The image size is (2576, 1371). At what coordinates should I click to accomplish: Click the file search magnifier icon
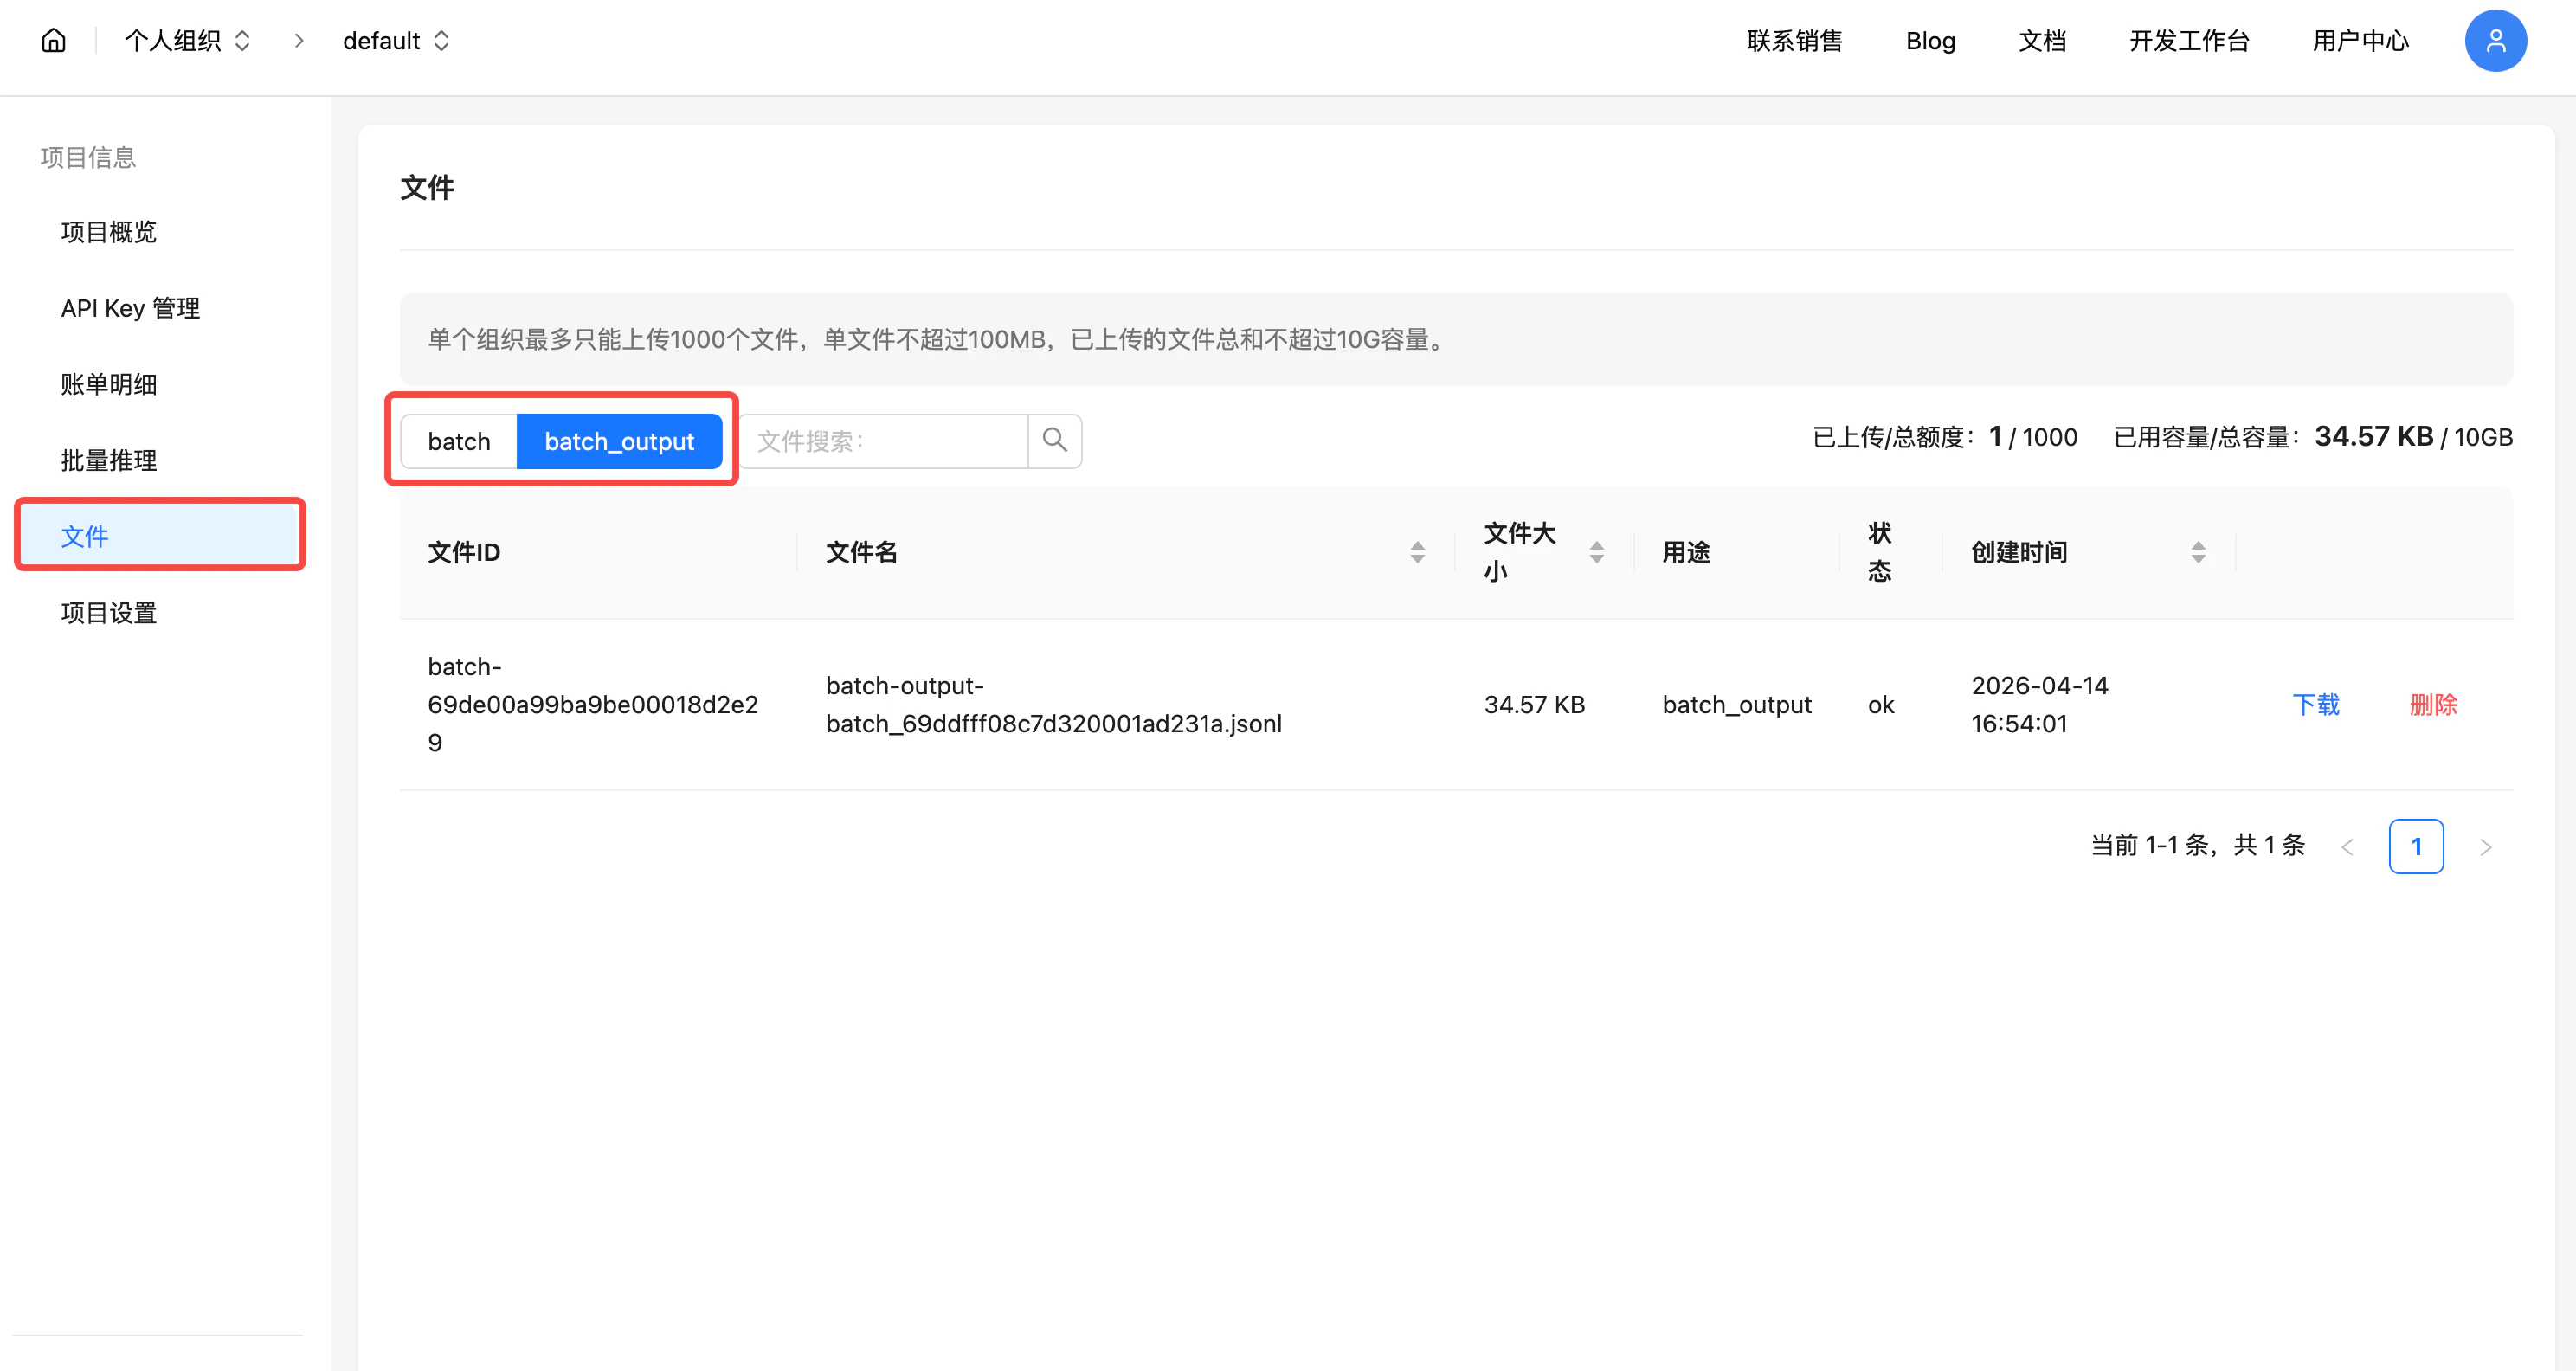click(1055, 440)
